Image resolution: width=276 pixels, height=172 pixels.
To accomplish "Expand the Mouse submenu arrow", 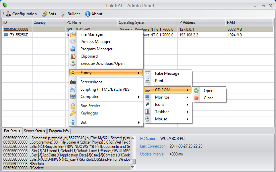I will click(188, 119).
